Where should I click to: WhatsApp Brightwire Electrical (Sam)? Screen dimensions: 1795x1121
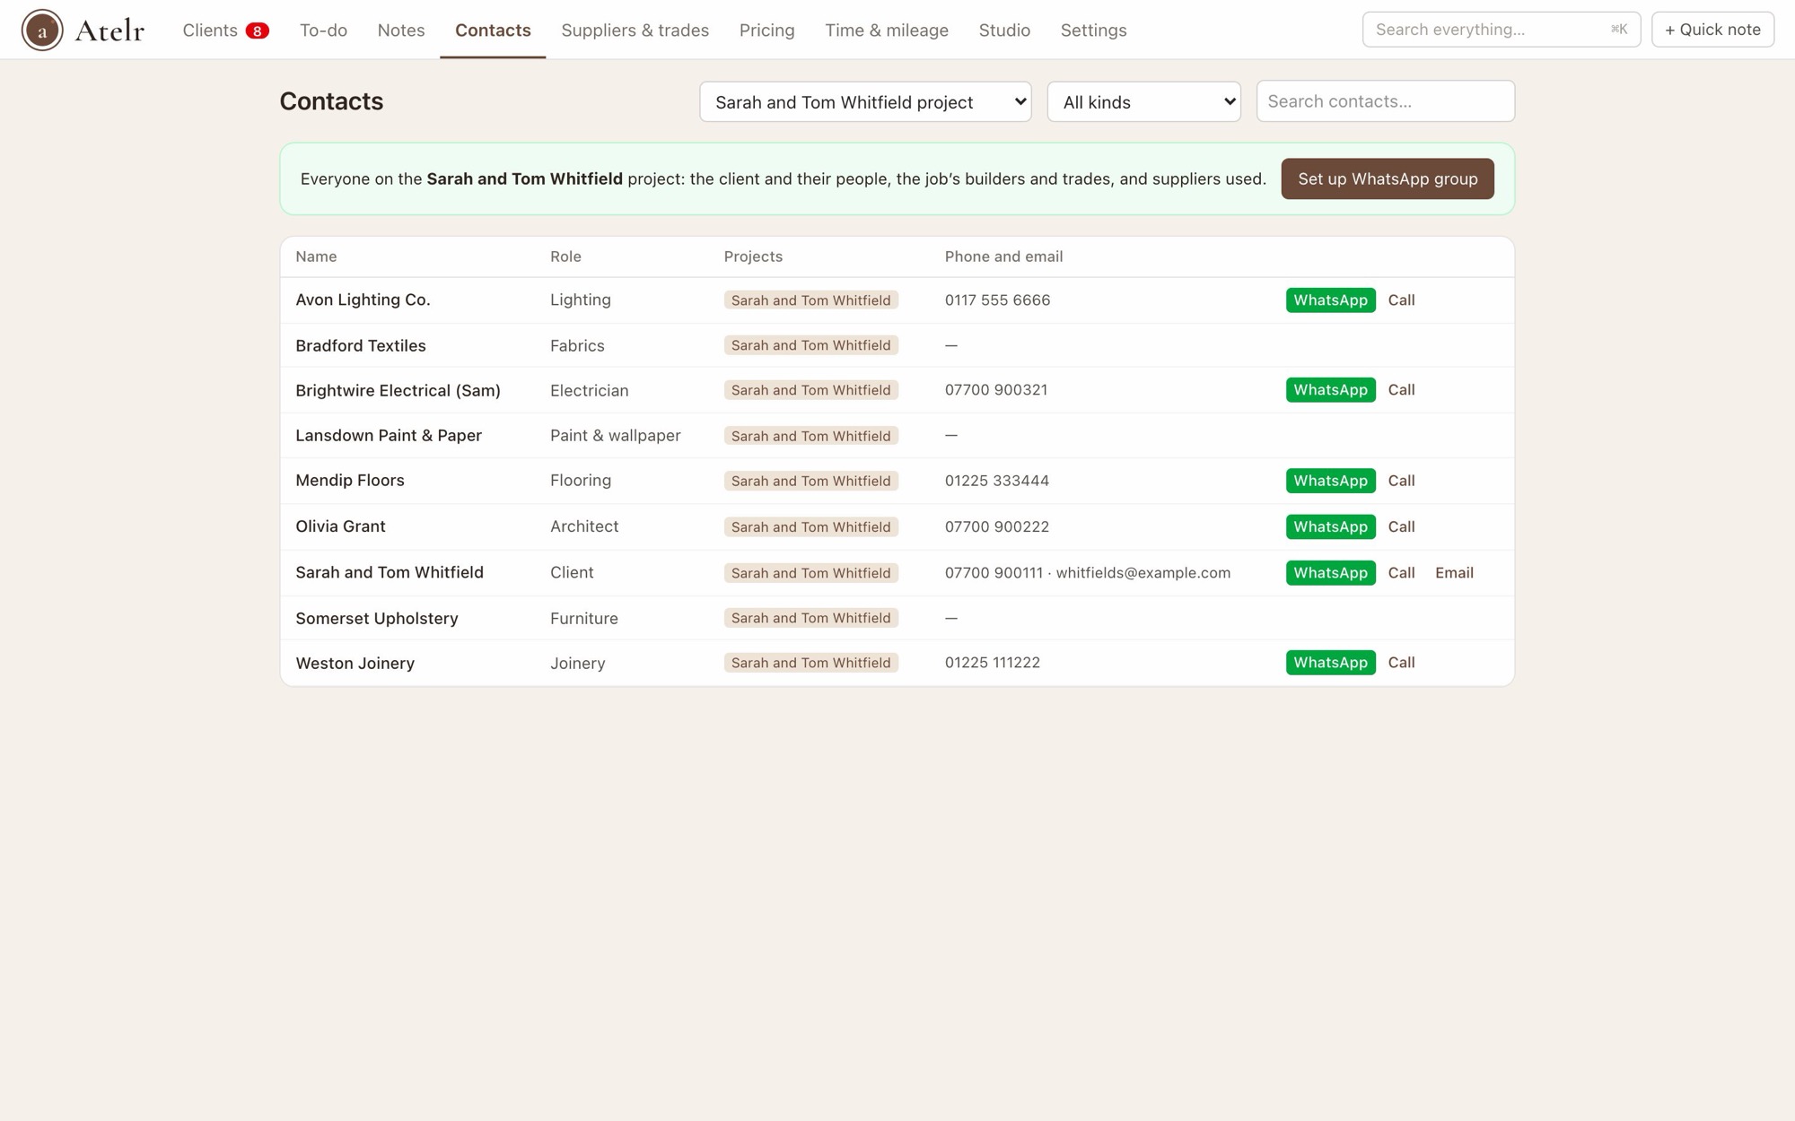(x=1330, y=390)
